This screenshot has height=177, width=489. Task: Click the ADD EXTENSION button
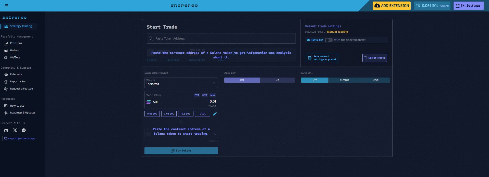[x=392, y=6]
